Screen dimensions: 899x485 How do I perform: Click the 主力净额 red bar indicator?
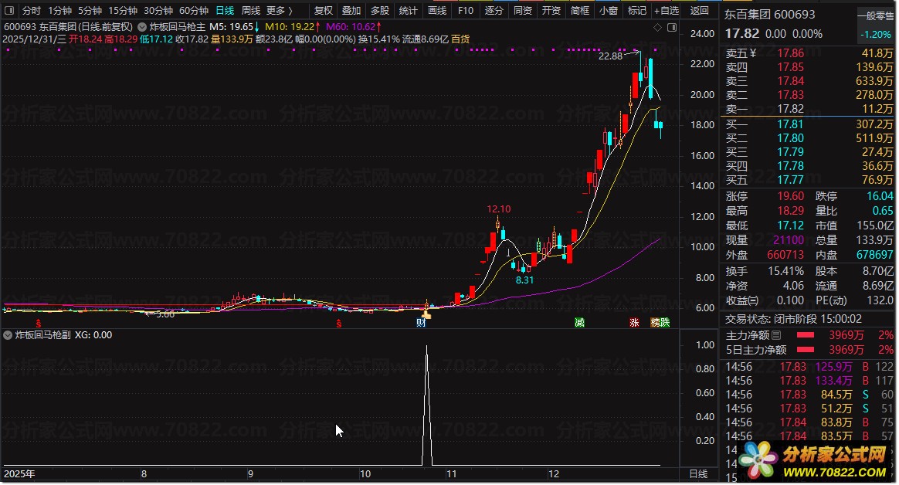click(x=806, y=335)
